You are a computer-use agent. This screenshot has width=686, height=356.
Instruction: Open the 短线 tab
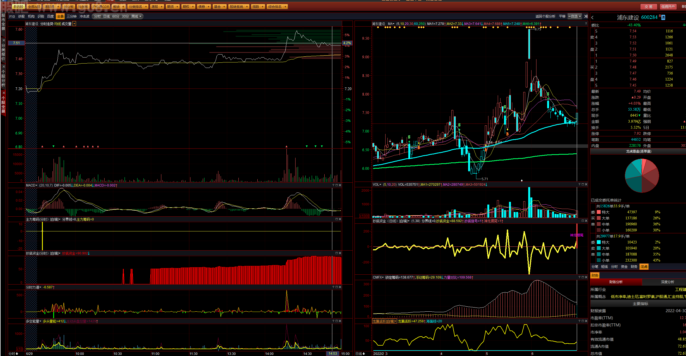click(x=605, y=267)
